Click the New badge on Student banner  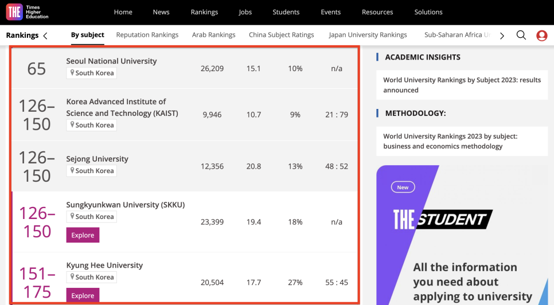[x=403, y=187]
